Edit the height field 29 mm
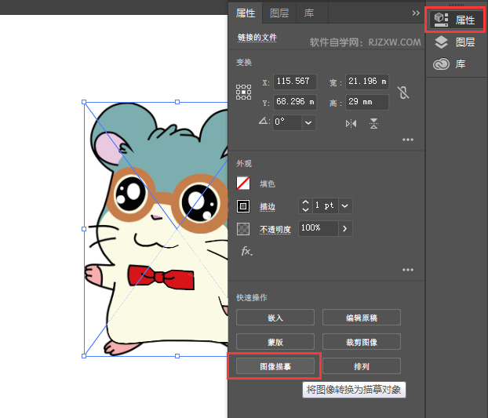Viewport: 488px width, 418px height. [x=367, y=102]
